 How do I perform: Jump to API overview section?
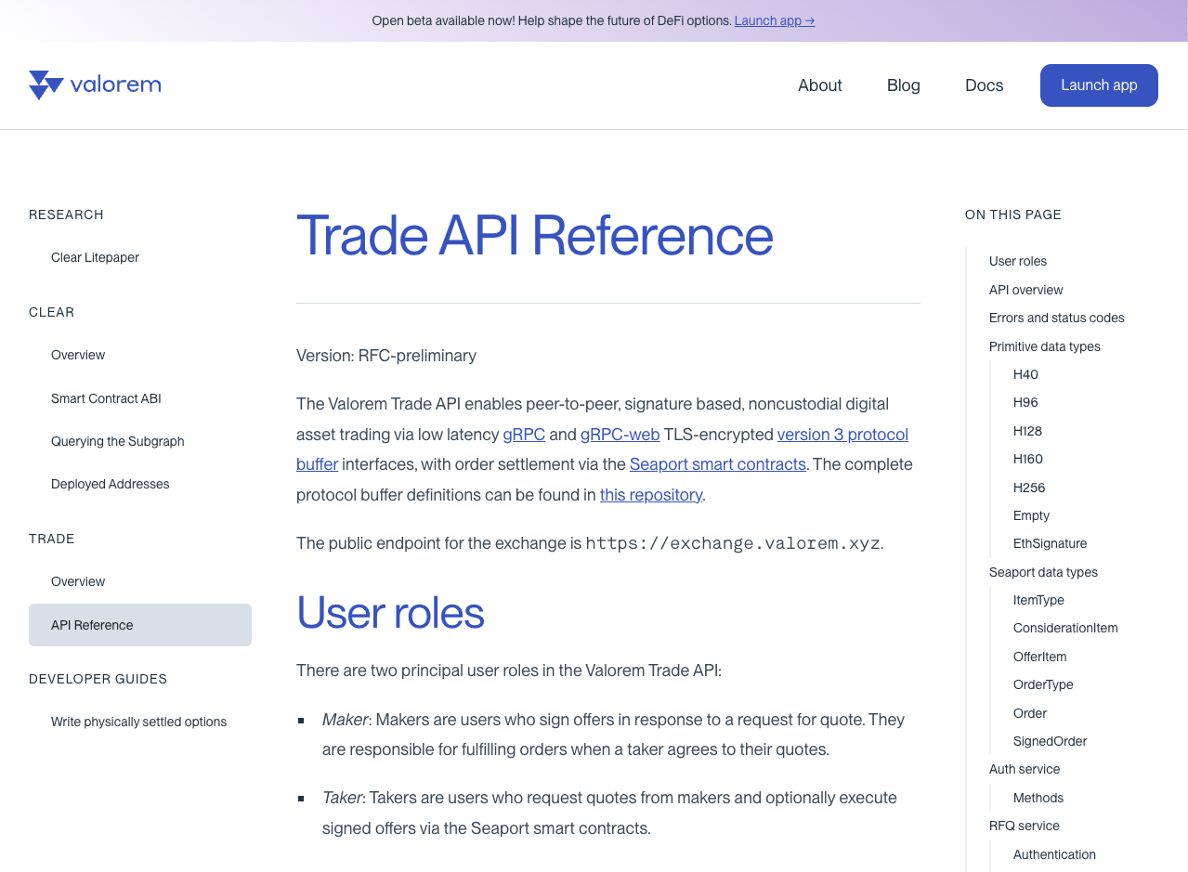coord(1026,290)
